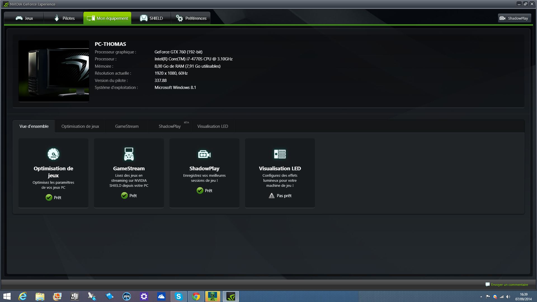Image resolution: width=537 pixels, height=302 pixels.
Task: Click the Visualisation LED icon
Action: (x=280, y=154)
